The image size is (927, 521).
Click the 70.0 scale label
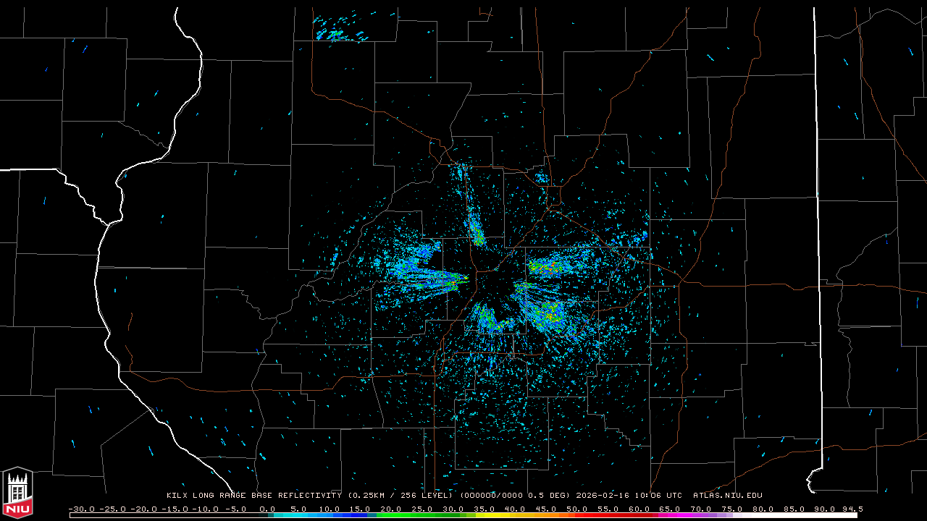pos(701,509)
